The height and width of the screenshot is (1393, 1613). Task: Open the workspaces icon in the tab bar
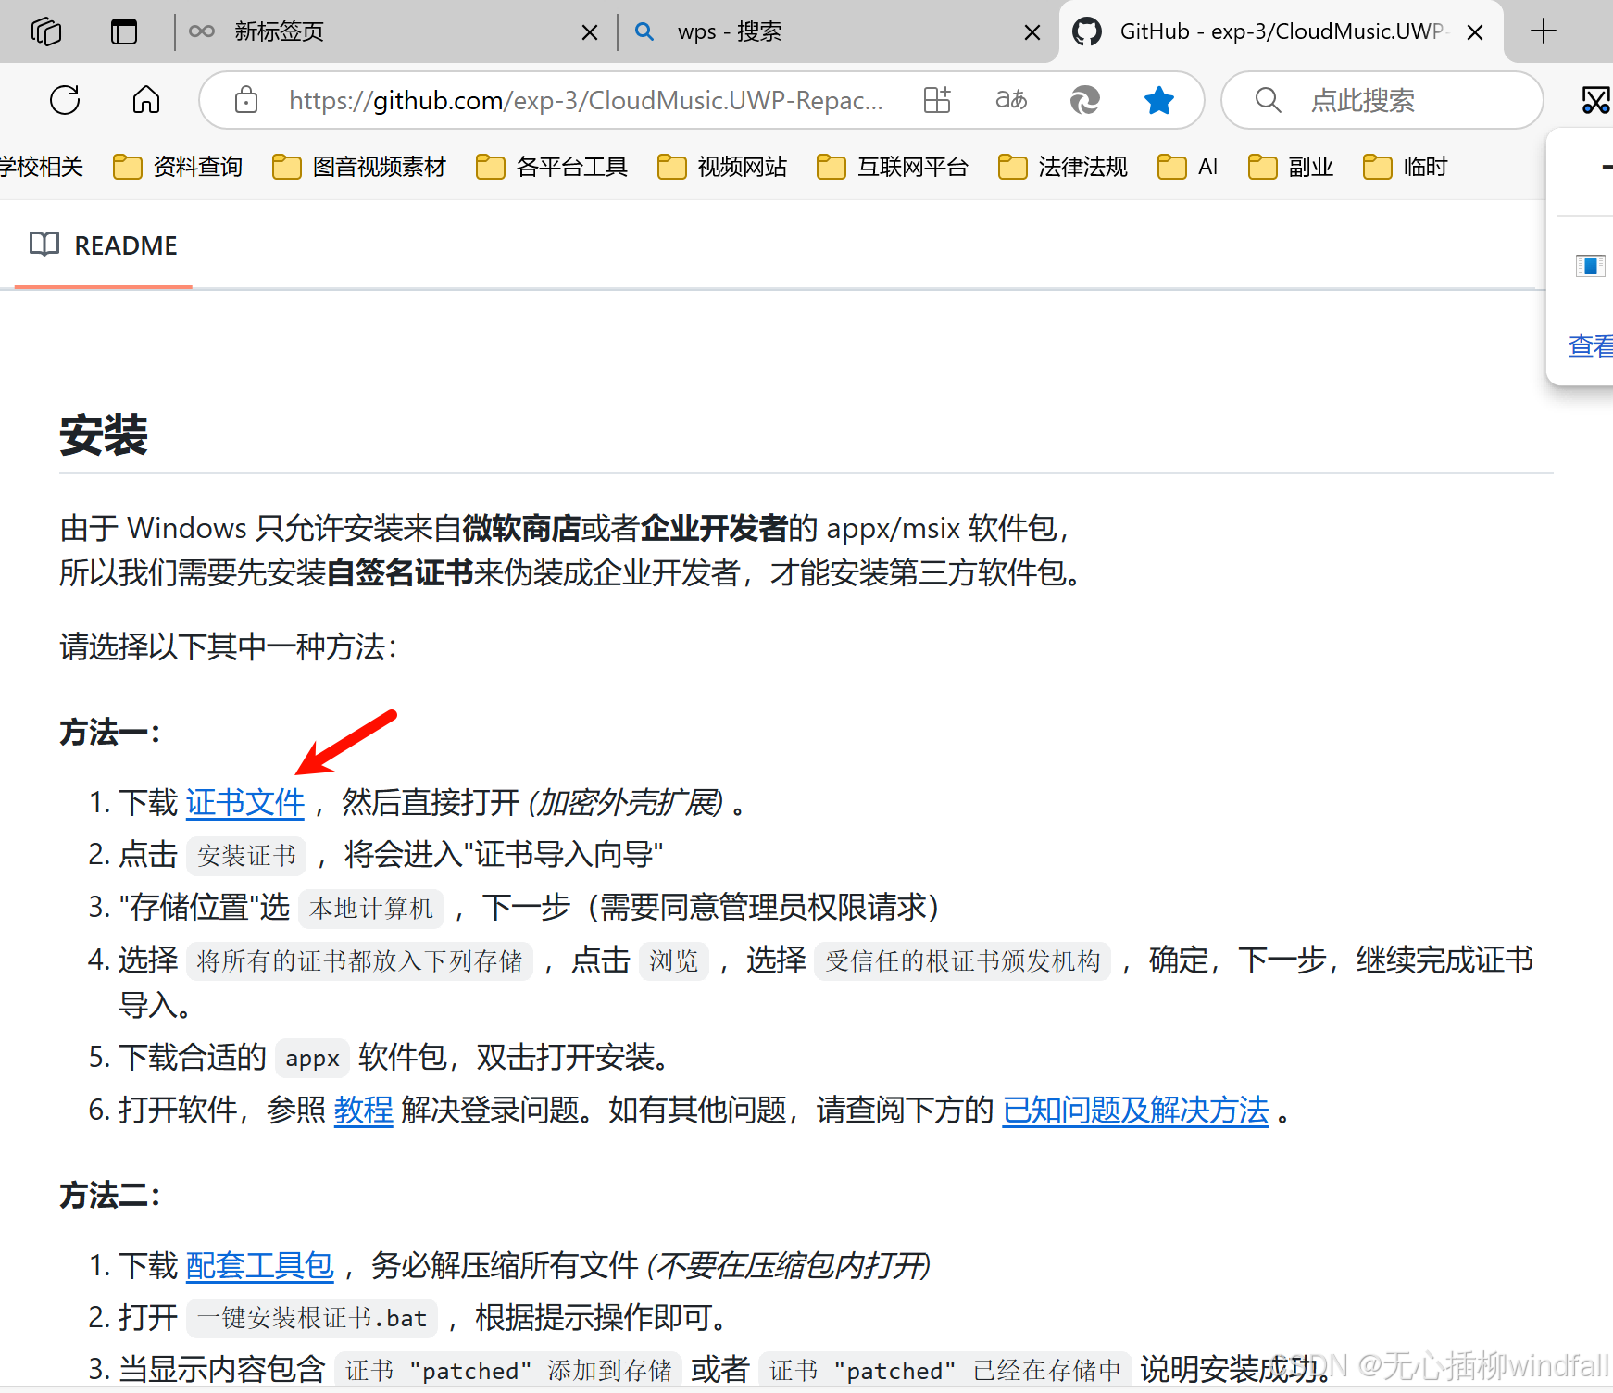tap(46, 31)
